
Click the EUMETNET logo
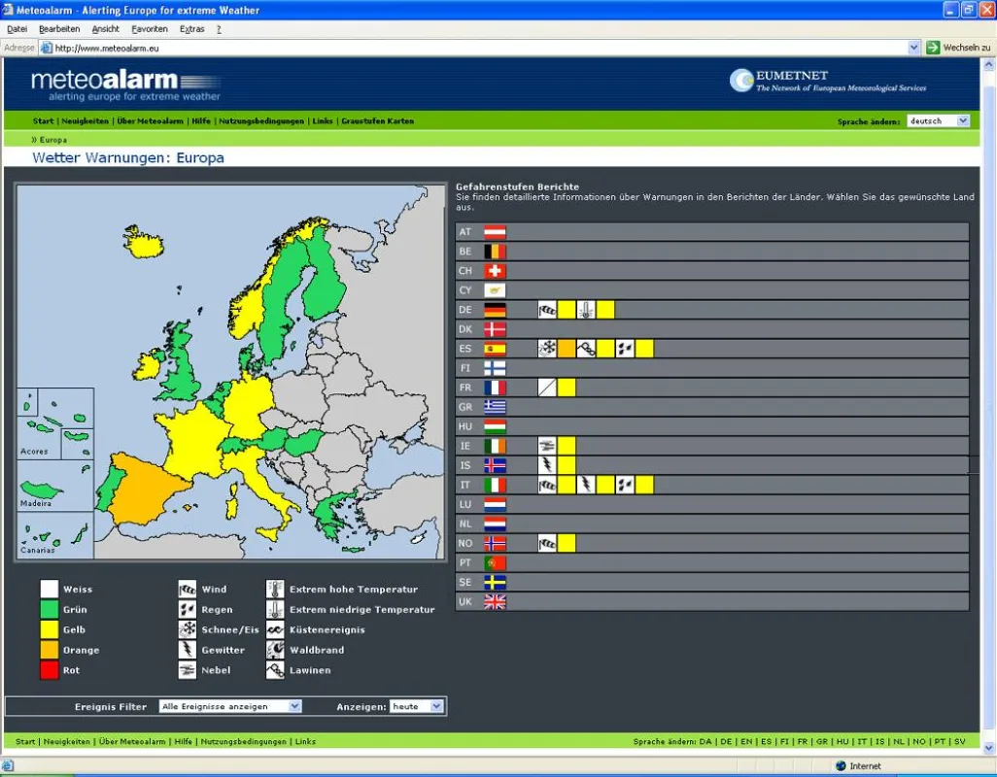click(828, 81)
